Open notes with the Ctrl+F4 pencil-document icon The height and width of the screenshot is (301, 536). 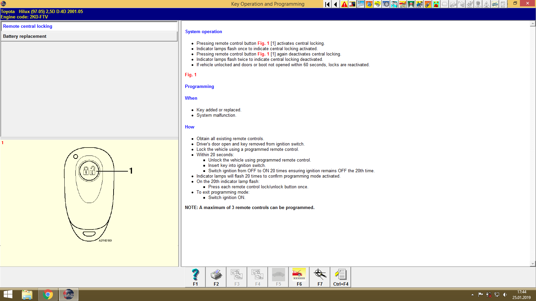click(340, 277)
